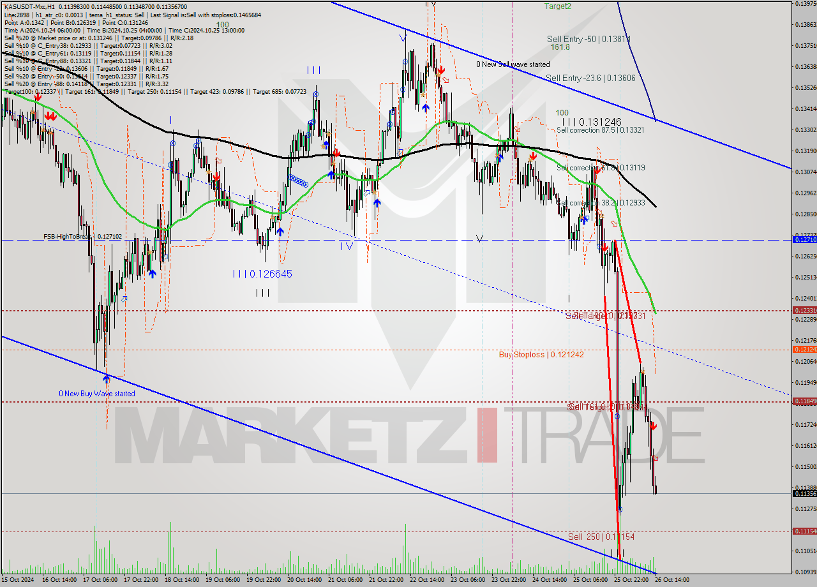This screenshot has width=817, height=587.
Task: Click the '24 Oct 14:00' time axis label
Action: coord(550,580)
